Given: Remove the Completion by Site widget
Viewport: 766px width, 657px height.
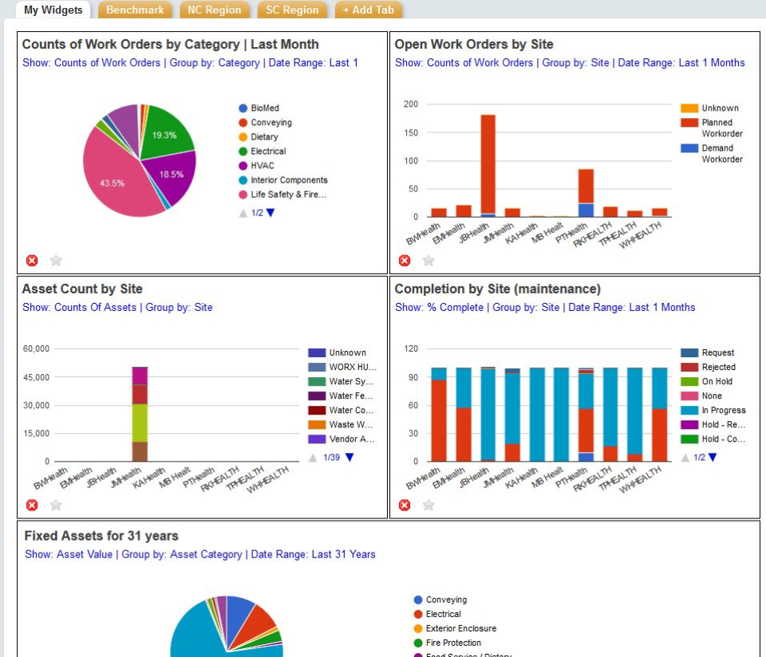Looking at the screenshot, I should (405, 504).
